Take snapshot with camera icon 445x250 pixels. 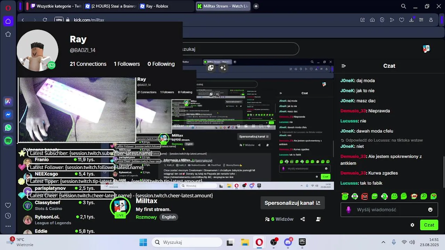372,20
